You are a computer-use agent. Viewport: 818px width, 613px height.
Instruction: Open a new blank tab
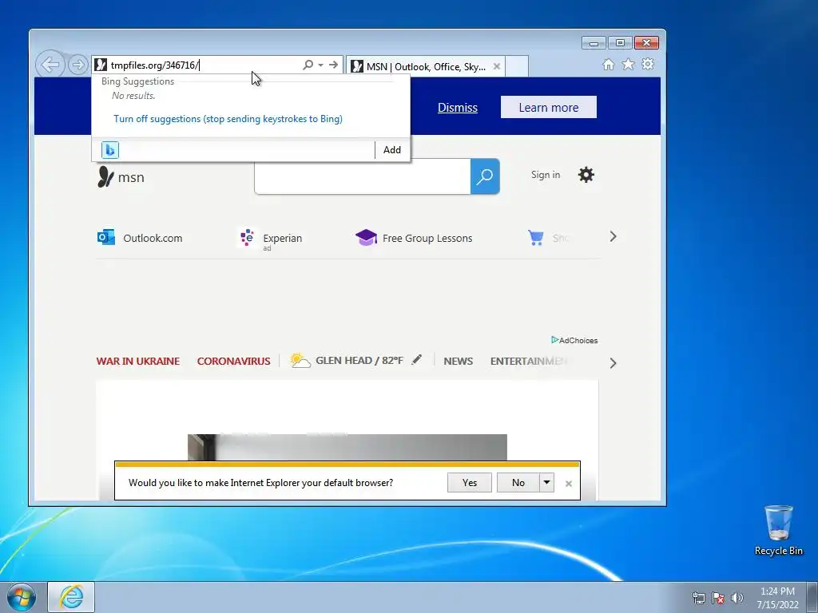(x=517, y=66)
